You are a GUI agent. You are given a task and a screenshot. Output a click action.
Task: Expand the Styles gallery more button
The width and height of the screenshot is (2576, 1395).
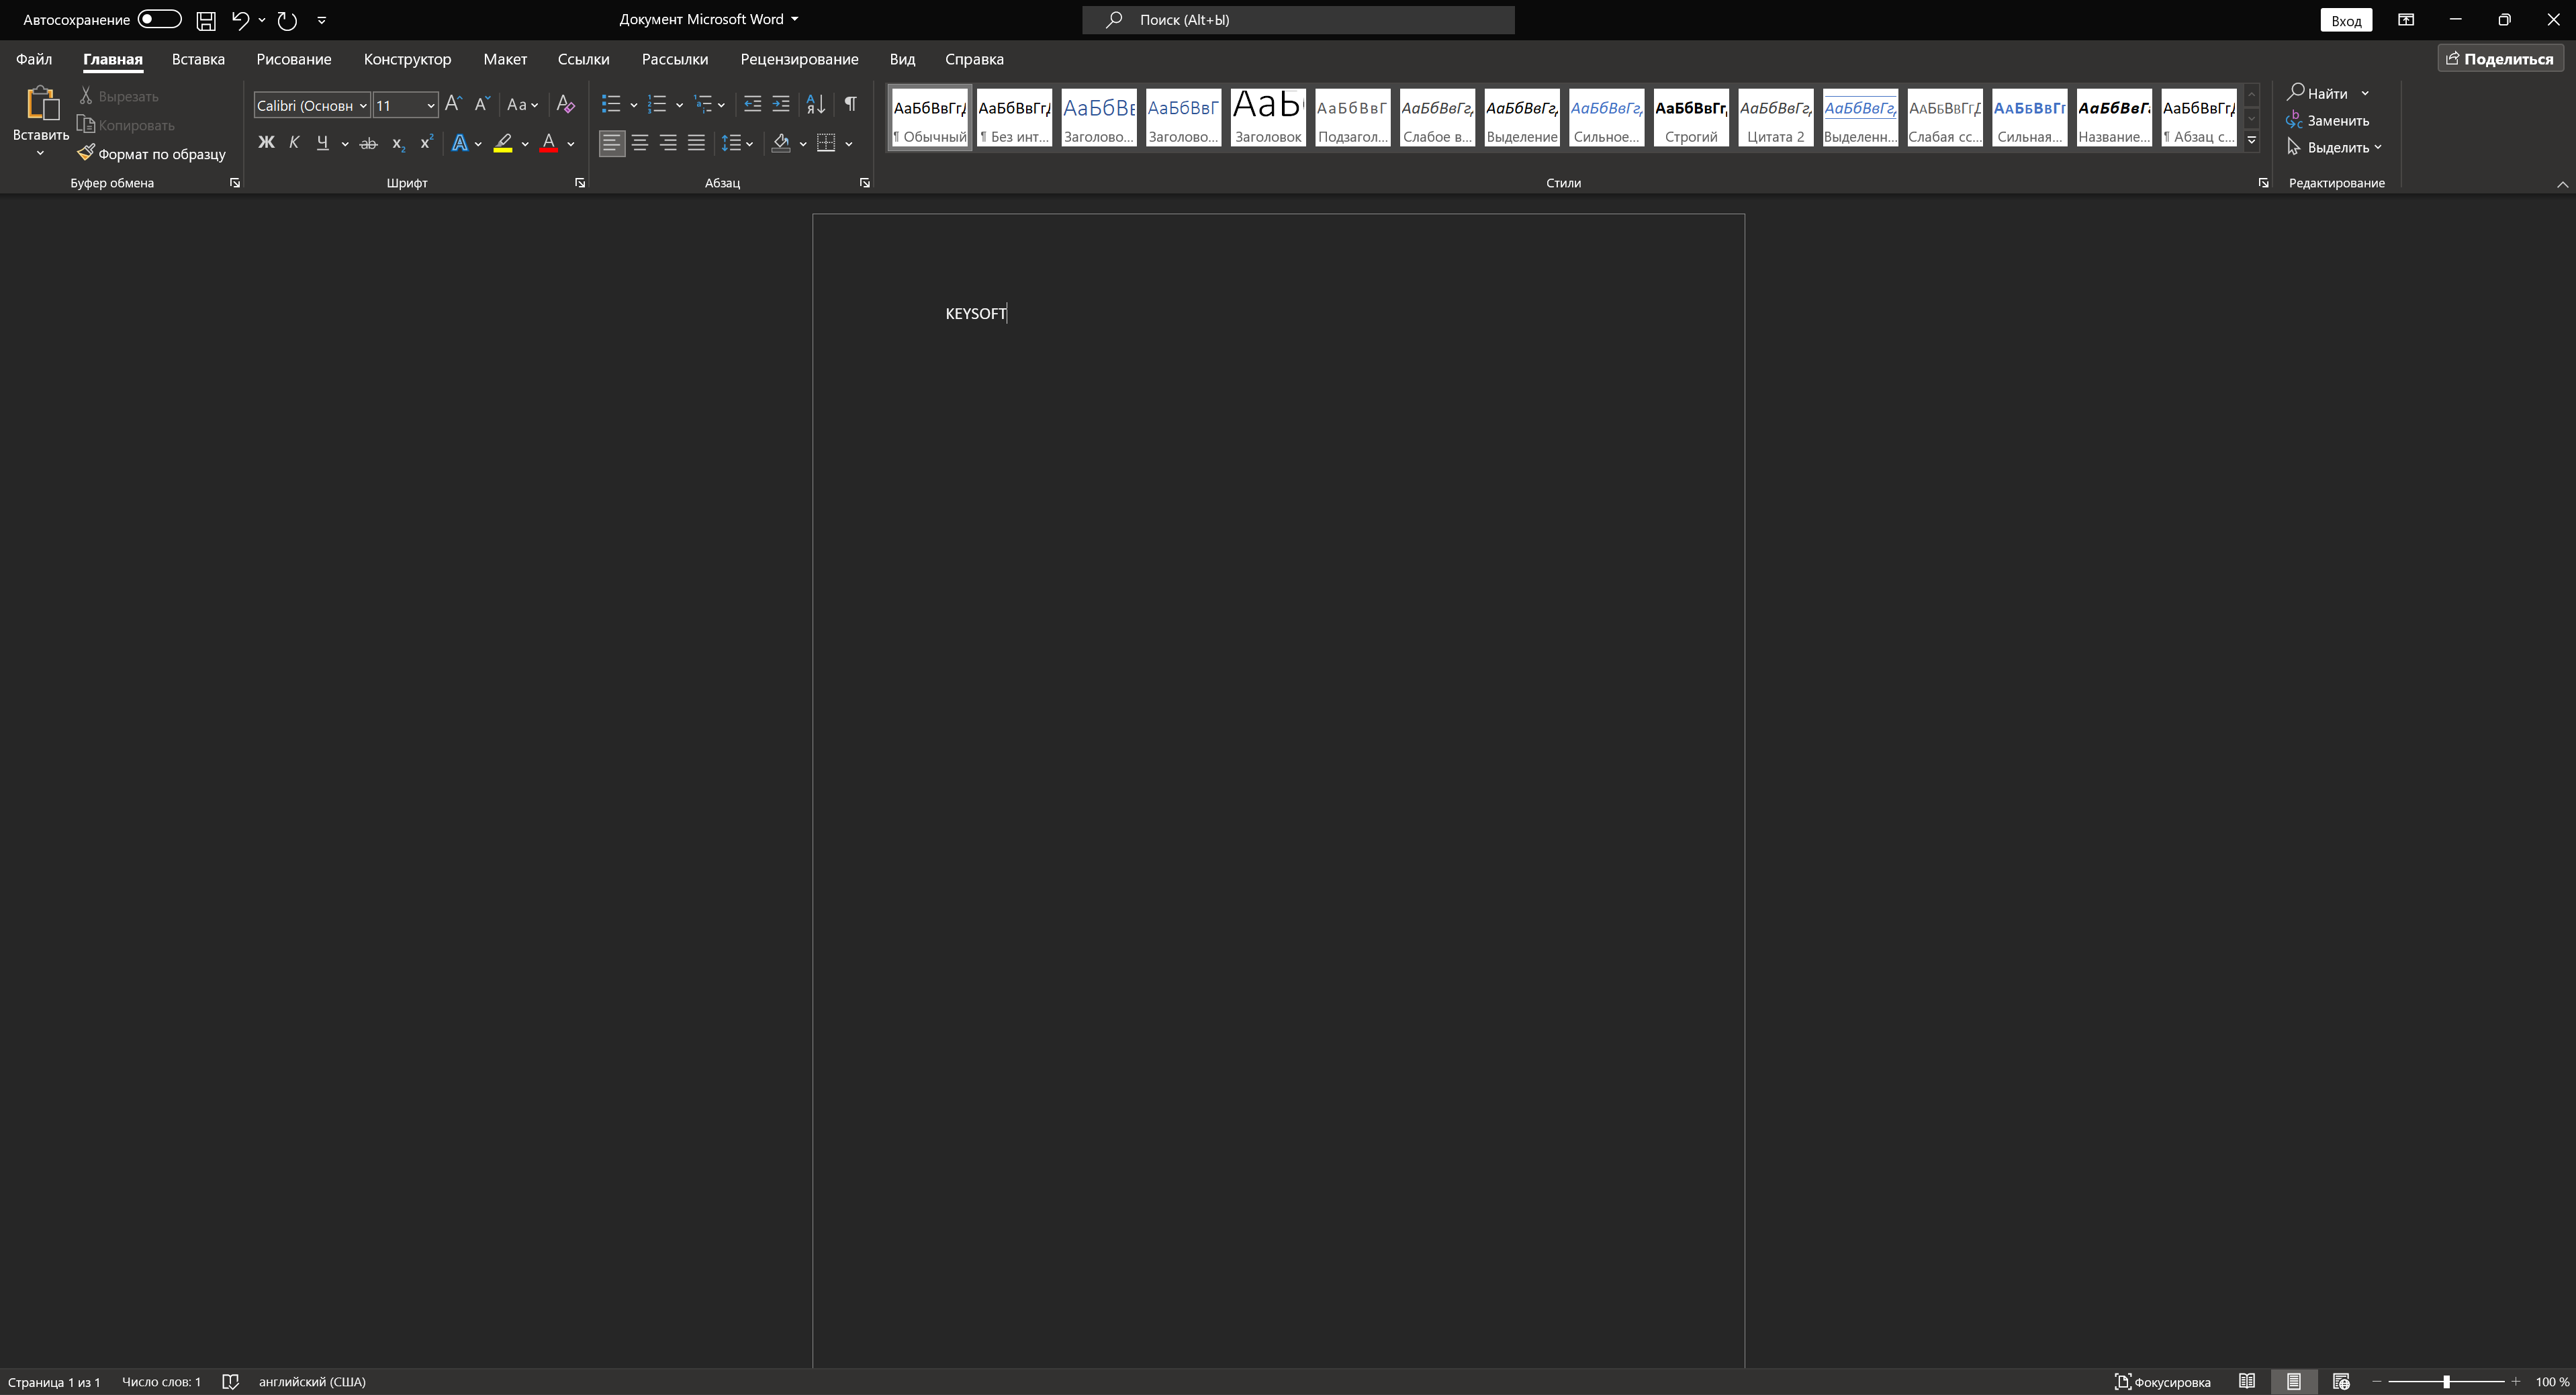click(x=2252, y=141)
